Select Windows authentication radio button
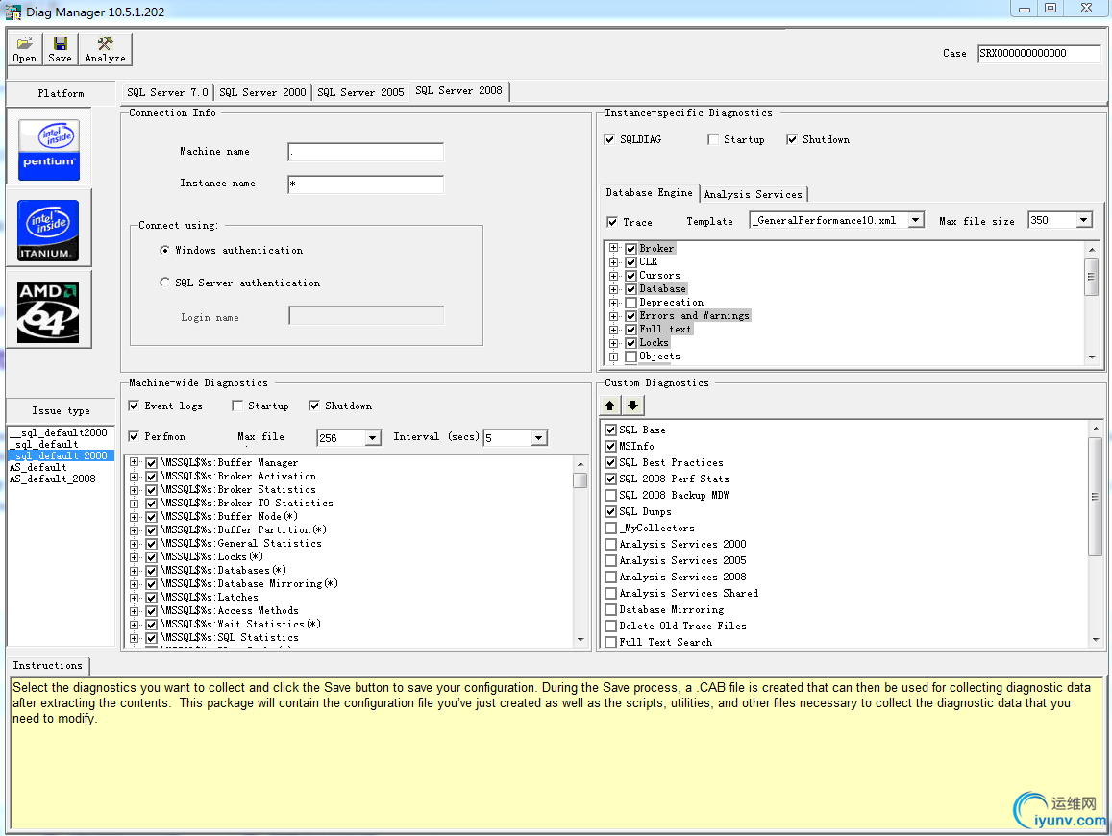Viewport: 1112px width, 836px height. [x=164, y=250]
